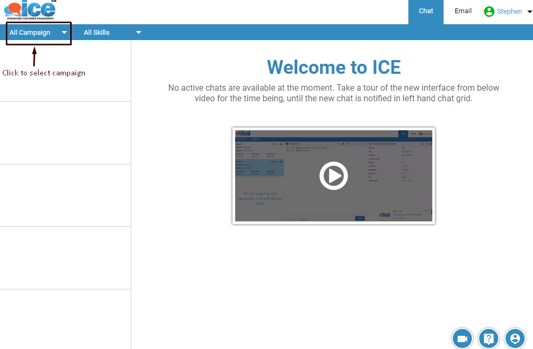Expand the caret next to Stephen

(x=529, y=12)
